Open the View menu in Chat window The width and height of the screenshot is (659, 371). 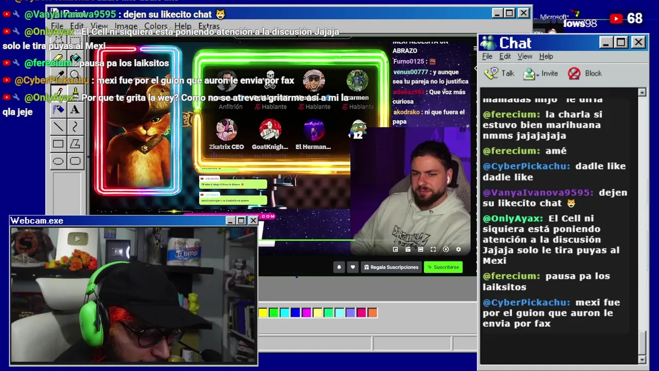click(x=525, y=56)
